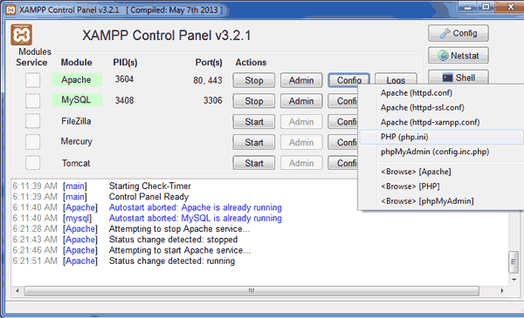Viewport: 524px width, 318px height.
Task: Click the MySQL module label
Action: 76,100
